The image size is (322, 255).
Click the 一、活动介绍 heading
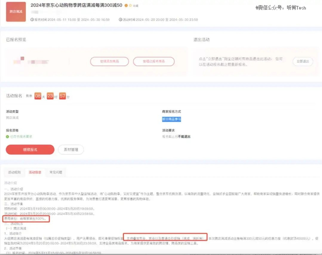(13, 189)
